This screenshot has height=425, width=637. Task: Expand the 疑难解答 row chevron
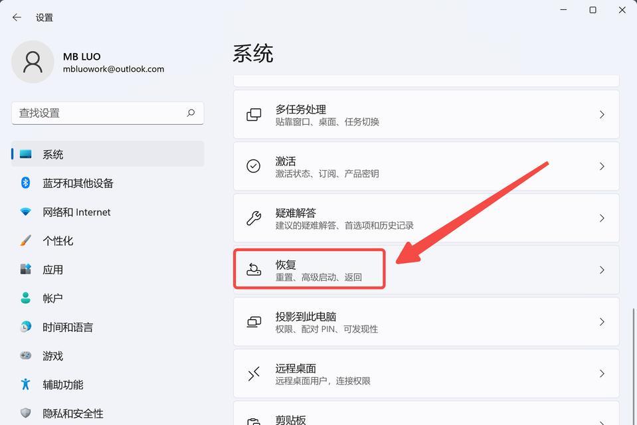[x=602, y=218]
